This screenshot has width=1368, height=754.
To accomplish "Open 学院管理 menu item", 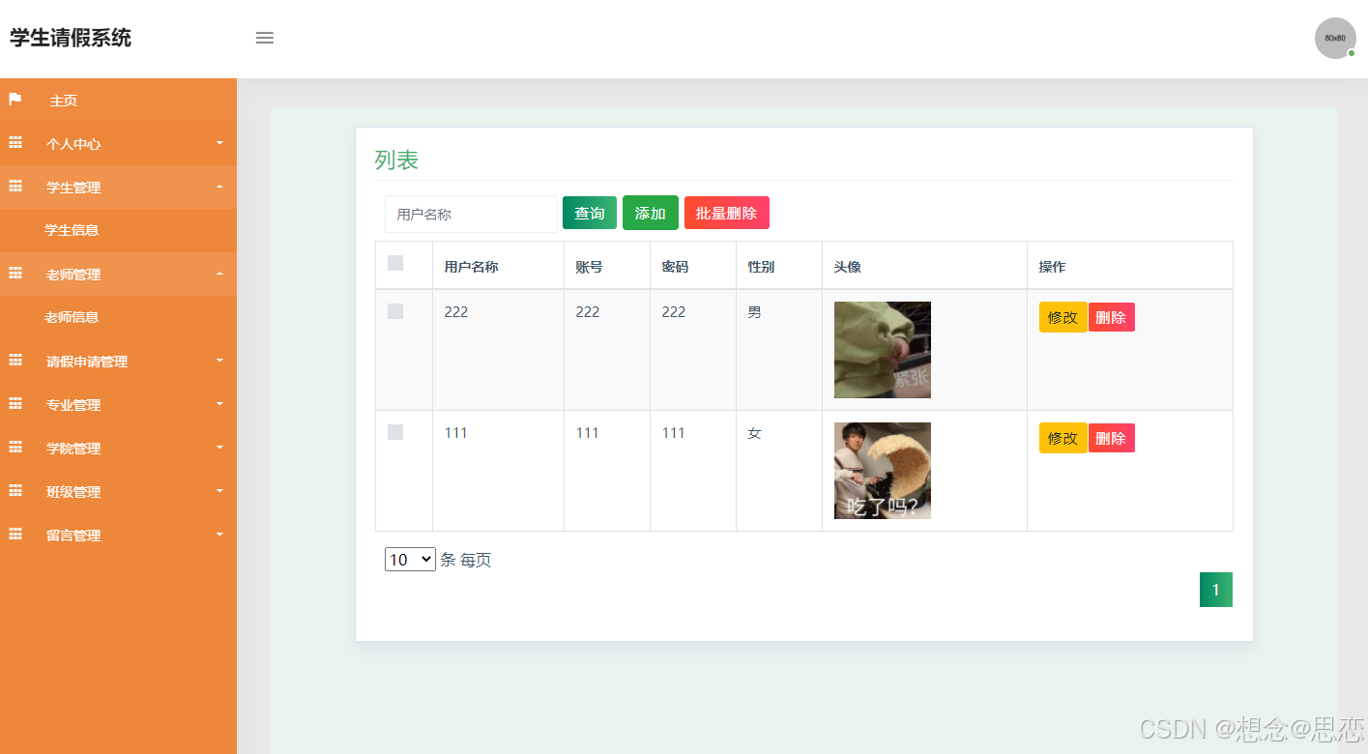I will [x=118, y=448].
